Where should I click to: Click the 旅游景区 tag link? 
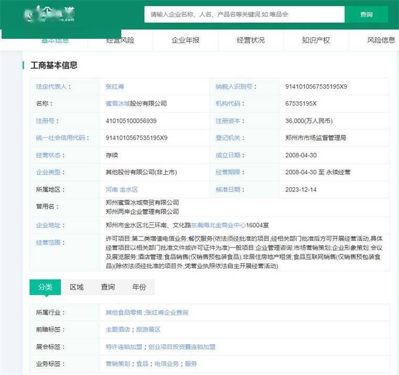[x=149, y=329]
